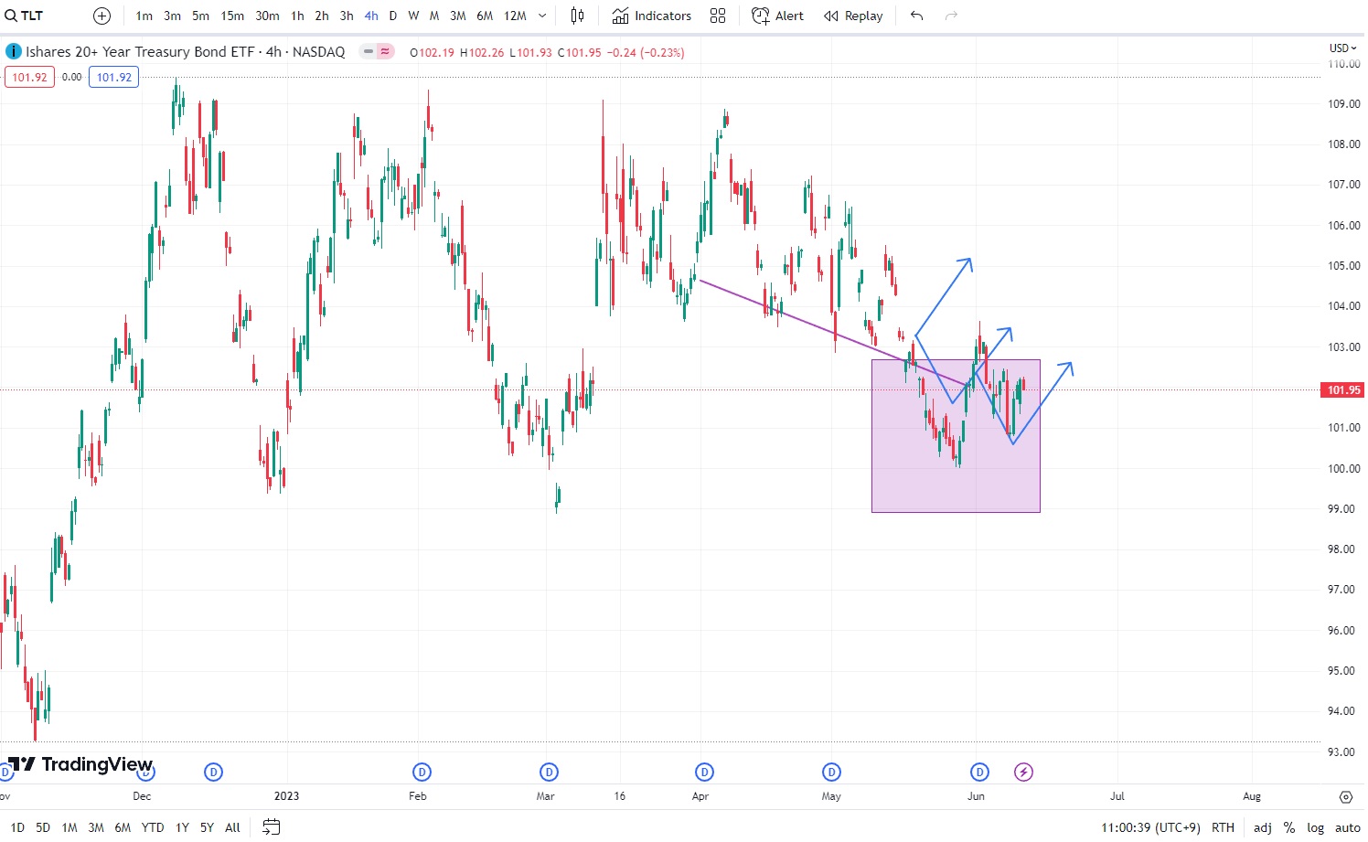Switch to the 3h timeframe
Image resolution: width=1368 pixels, height=842 pixels.
347,16
